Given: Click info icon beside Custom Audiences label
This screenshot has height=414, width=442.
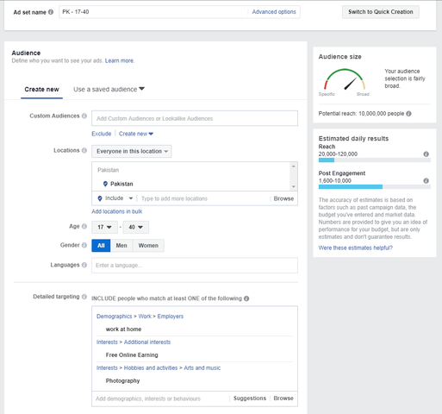Looking at the screenshot, I should (84, 116).
